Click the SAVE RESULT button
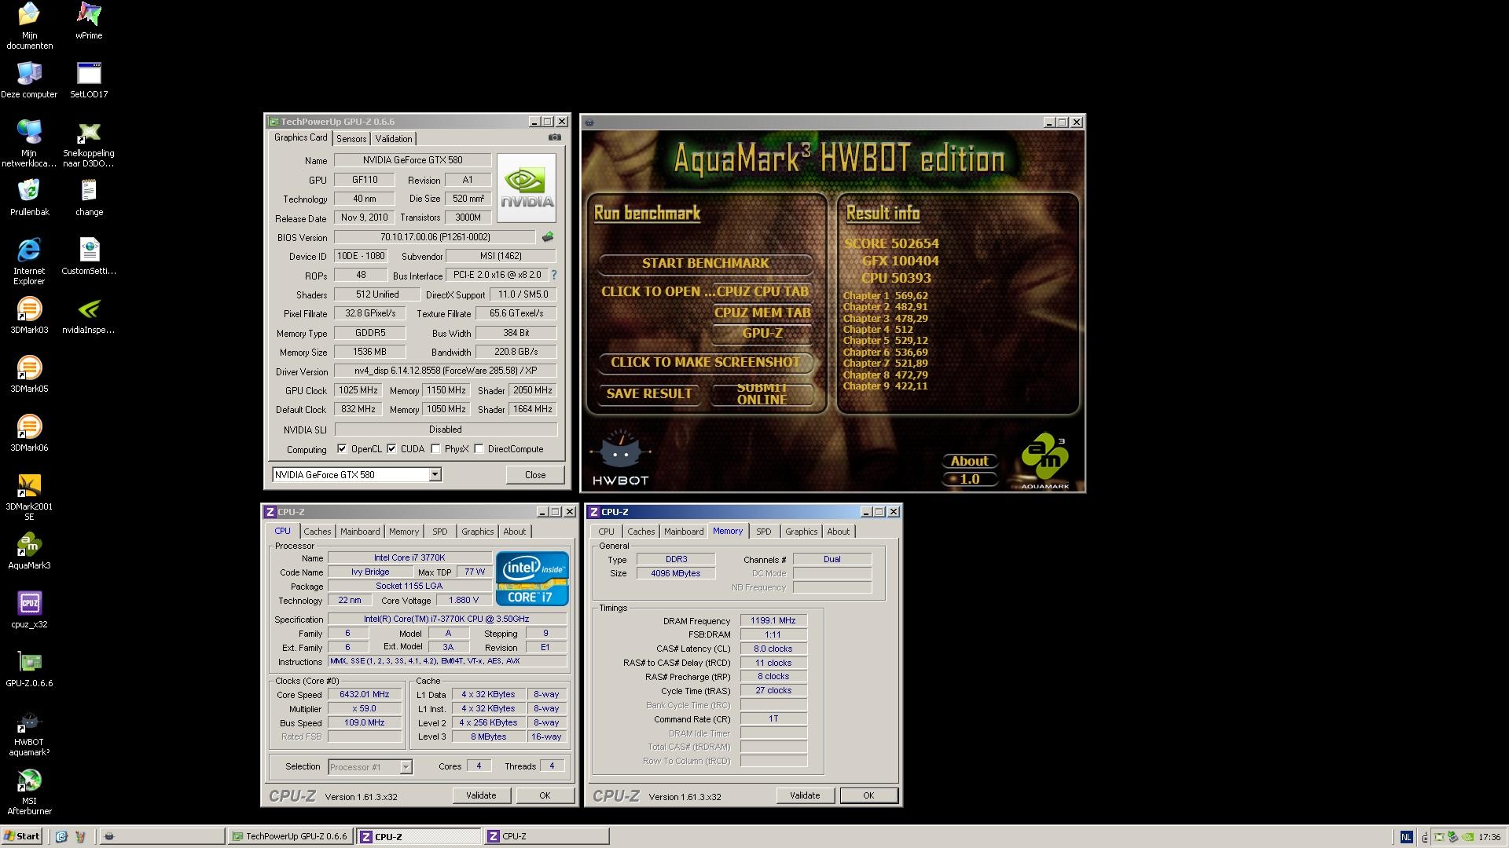This screenshot has width=1509, height=848. click(x=649, y=393)
